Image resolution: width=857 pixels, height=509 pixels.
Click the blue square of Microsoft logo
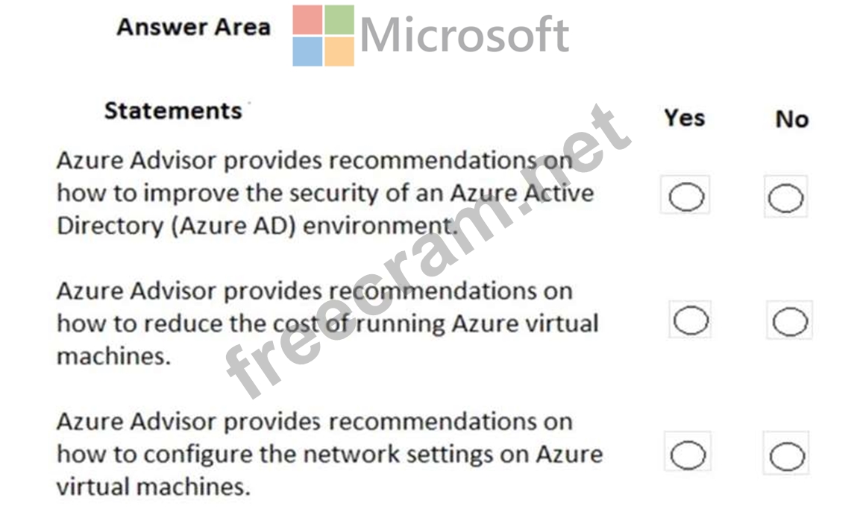307,51
